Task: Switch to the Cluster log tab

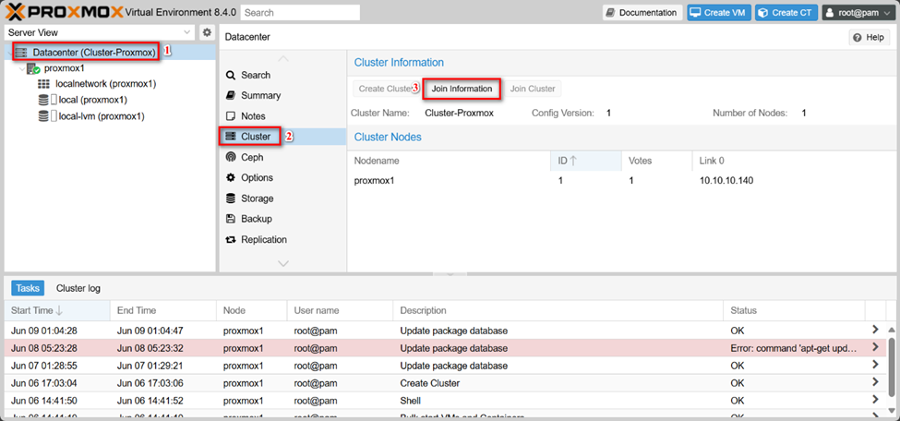Action: pos(78,288)
